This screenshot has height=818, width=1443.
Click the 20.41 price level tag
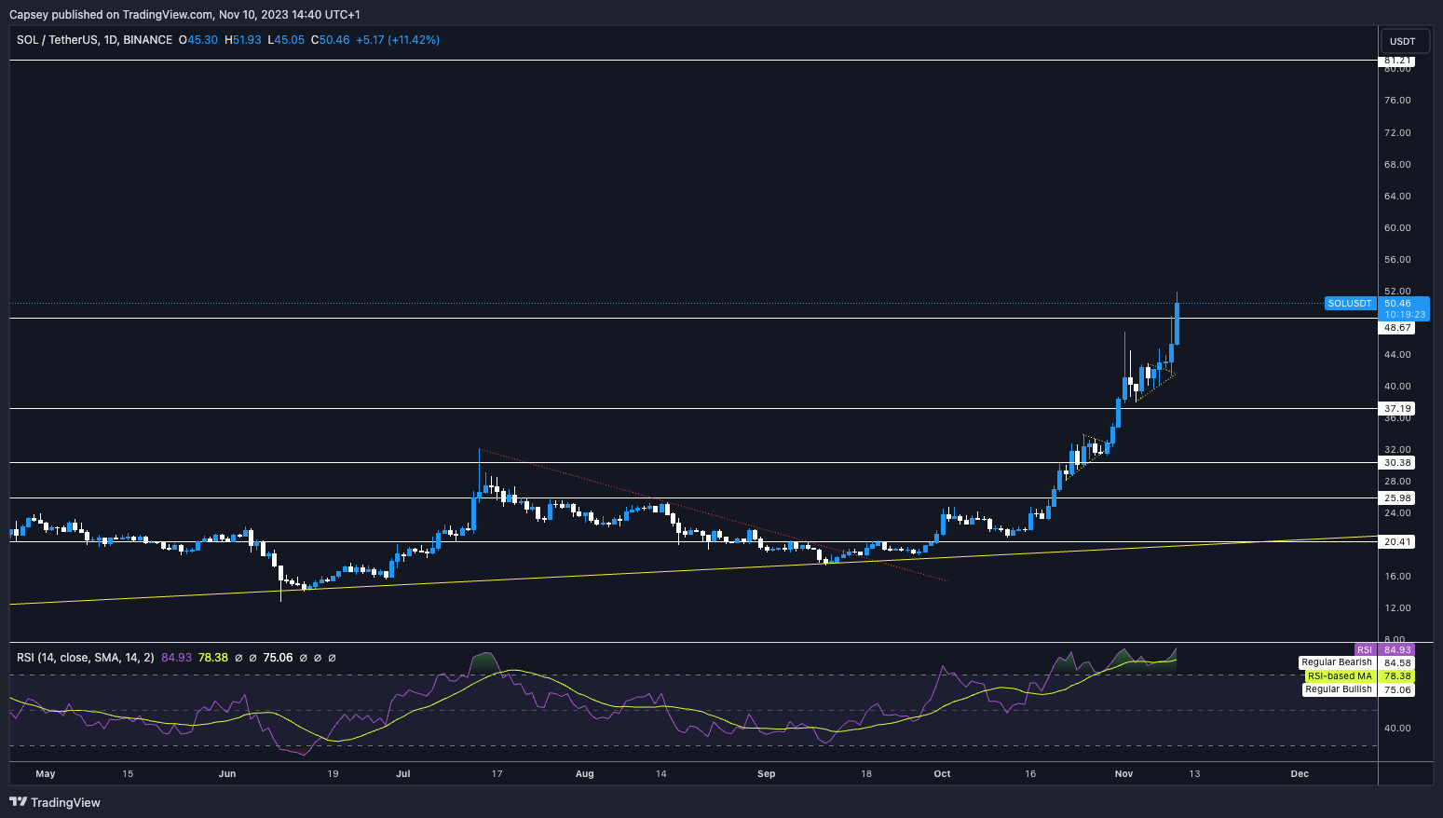click(x=1397, y=542)
